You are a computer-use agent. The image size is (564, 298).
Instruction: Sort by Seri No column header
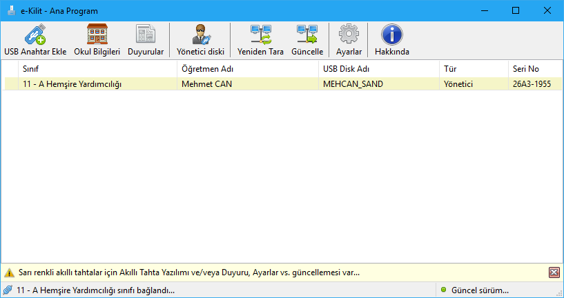535,69
